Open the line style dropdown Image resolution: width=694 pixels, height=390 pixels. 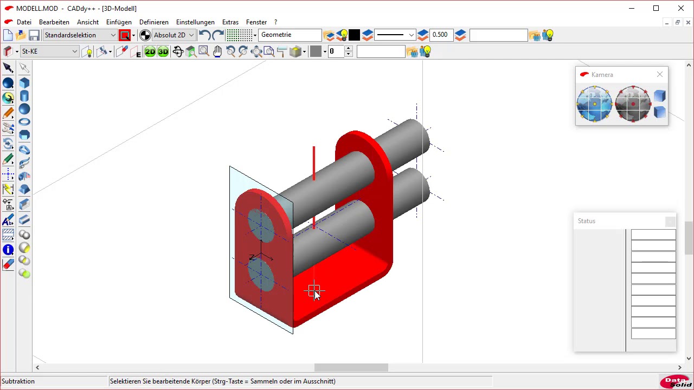(395, 35)
